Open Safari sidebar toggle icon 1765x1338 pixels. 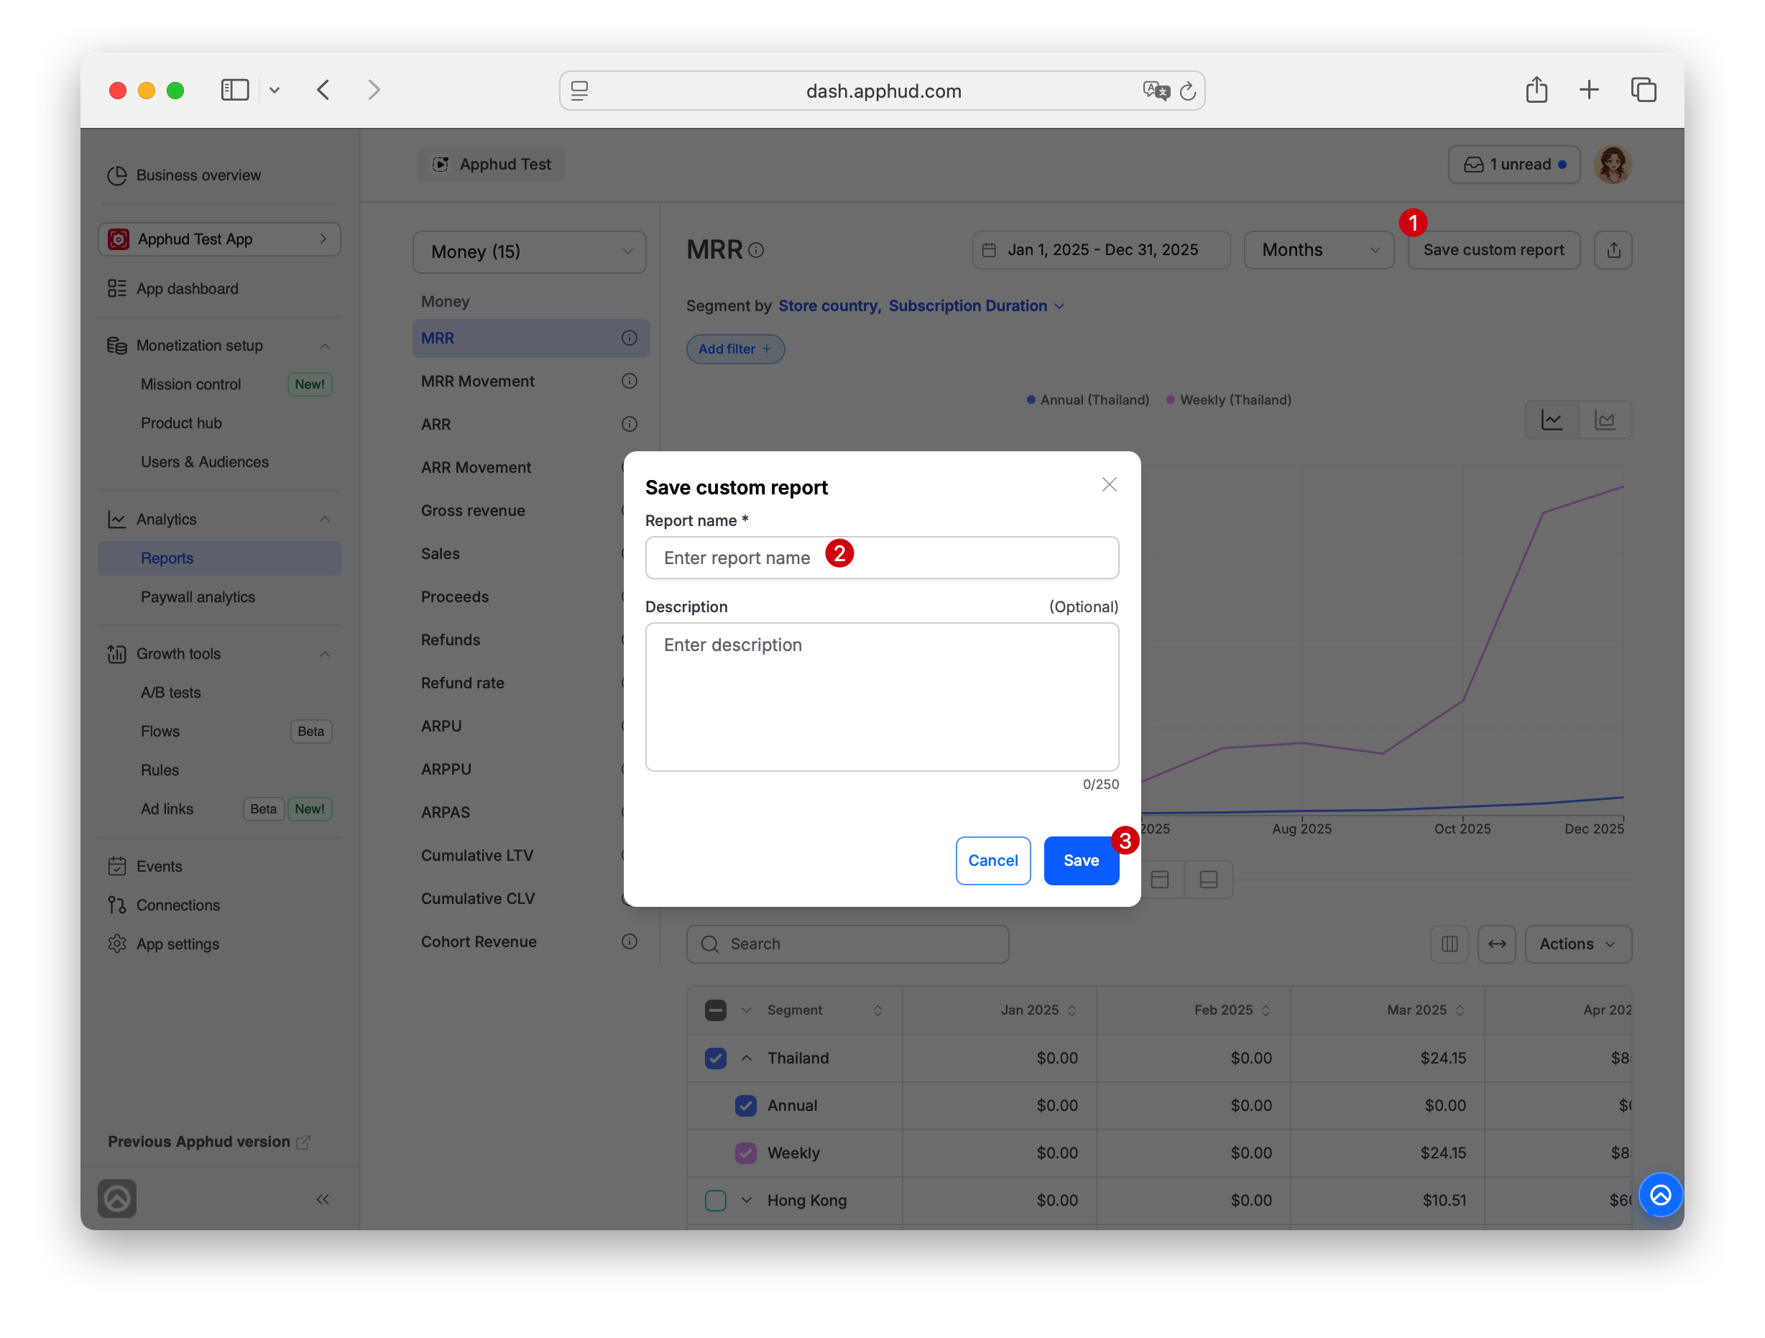point(234,89)
